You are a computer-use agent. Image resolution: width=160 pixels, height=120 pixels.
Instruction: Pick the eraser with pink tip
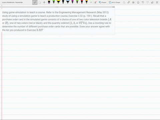point(49,2)
